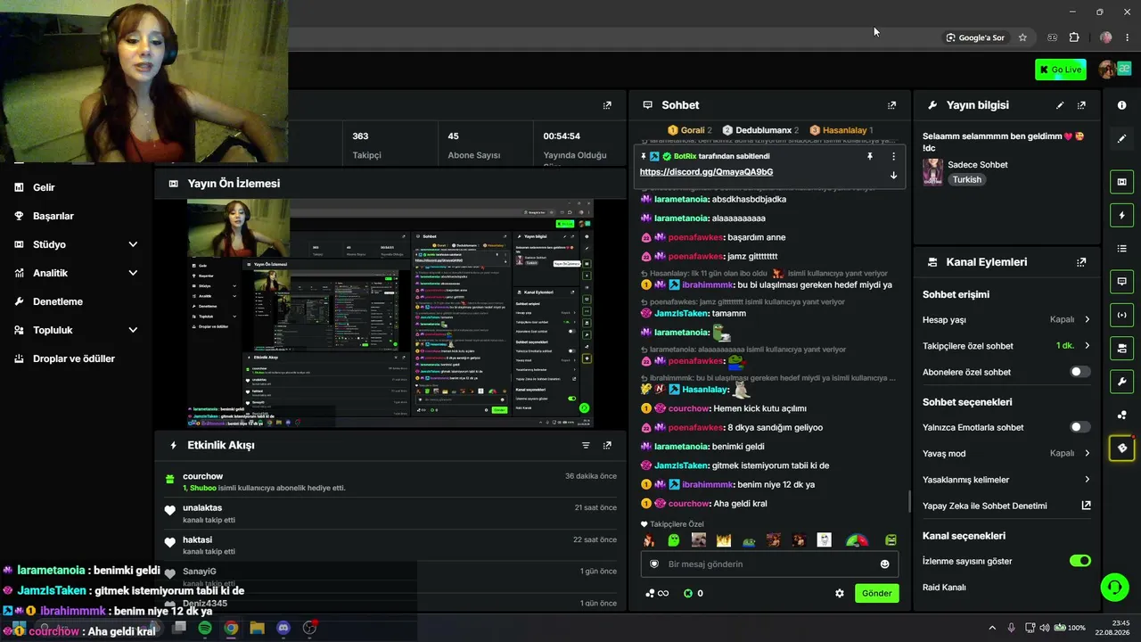
Task: Click the Google'a Sor lens button
Action: click(x=975, y=37)
